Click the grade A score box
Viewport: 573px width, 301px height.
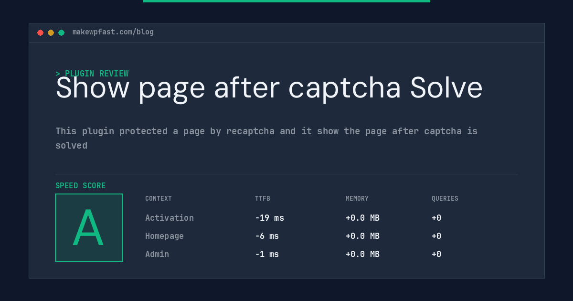click(x=89, y=227)
